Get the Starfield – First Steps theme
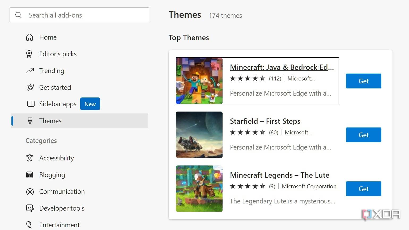409x230 pixels. [x=364, y=135]
